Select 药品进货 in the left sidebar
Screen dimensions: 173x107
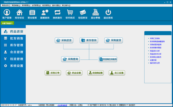[x=14, y=31]
